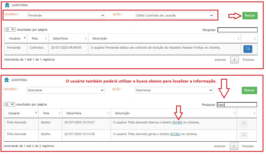
Task: Open the Usuário dropdown showing Fernanda
Action: (66, 16)
